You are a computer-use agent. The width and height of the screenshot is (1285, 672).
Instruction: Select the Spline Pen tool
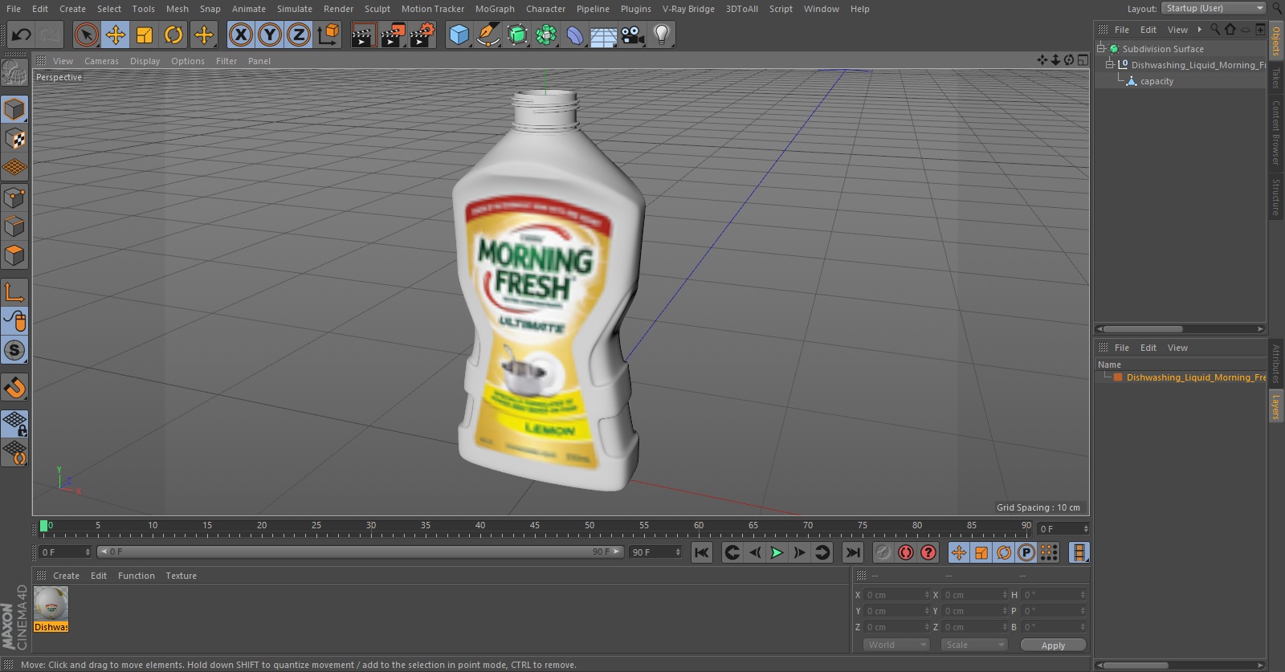click(487, 35)
